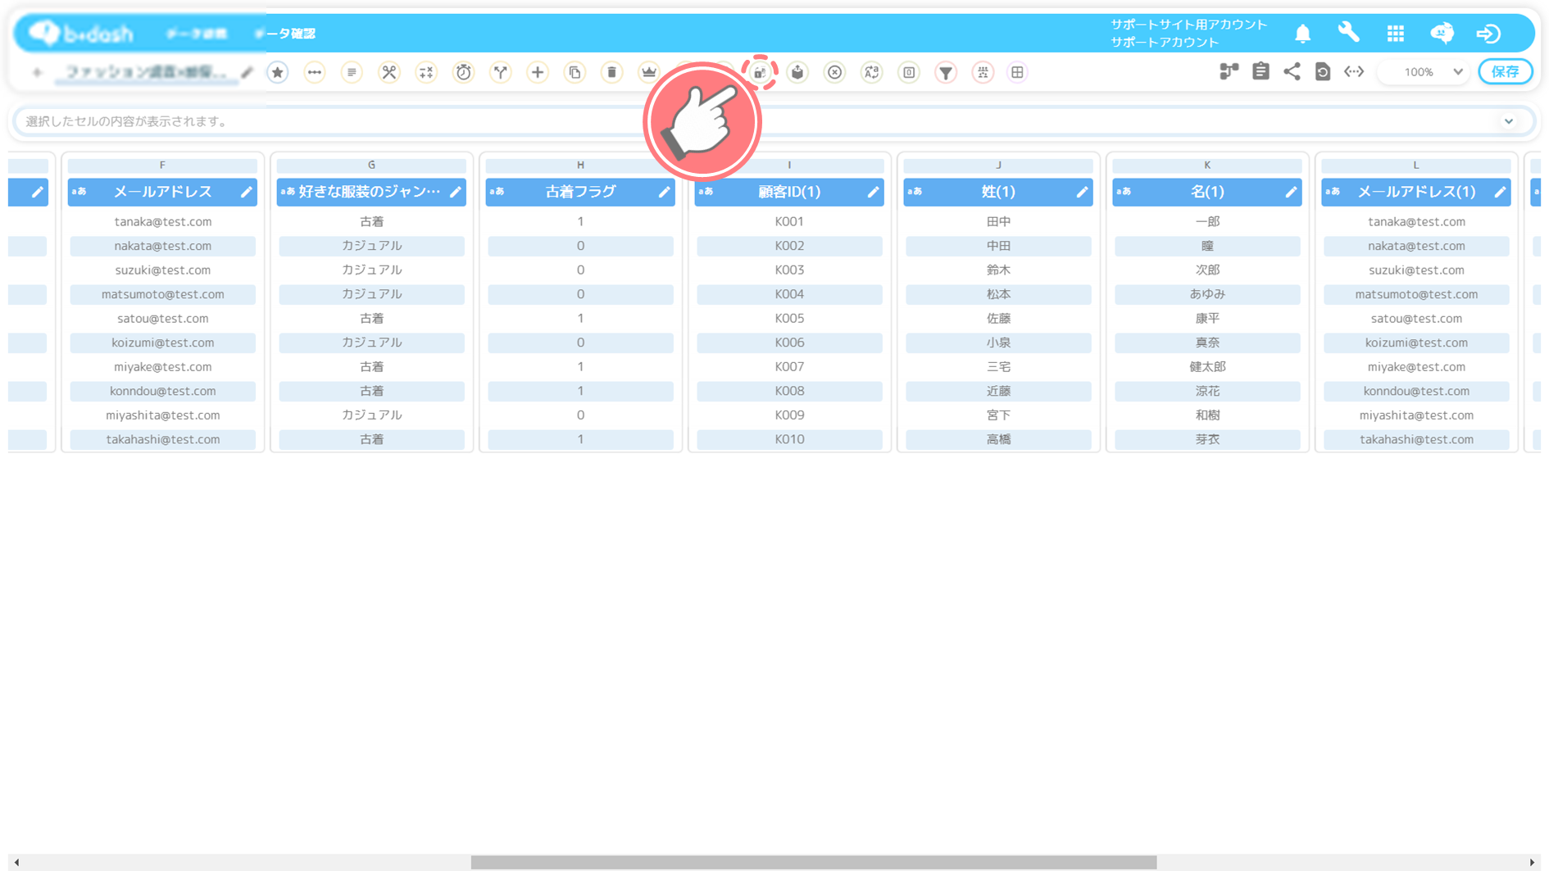Click the plus add-column toolbar icon

pos(538,72)
